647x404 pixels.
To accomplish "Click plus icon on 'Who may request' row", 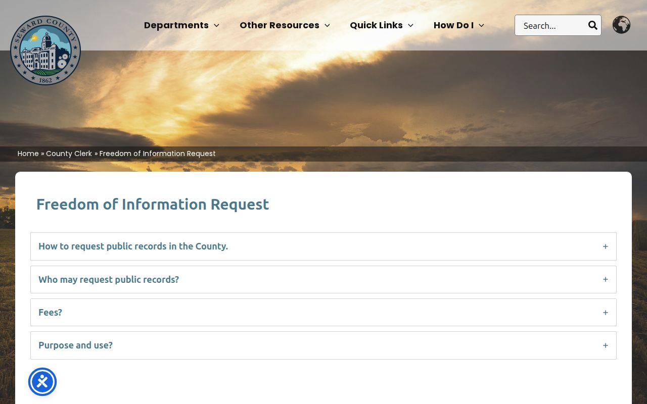I will 605,279.
